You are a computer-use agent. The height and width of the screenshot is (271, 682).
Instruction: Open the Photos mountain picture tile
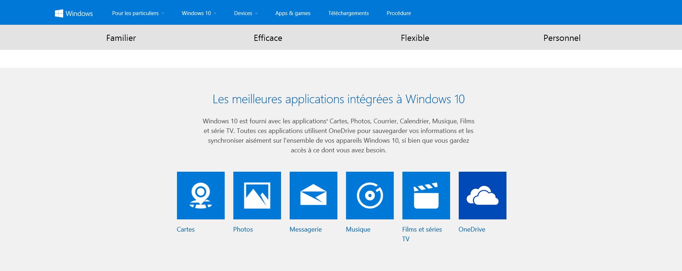click(257, 195)
